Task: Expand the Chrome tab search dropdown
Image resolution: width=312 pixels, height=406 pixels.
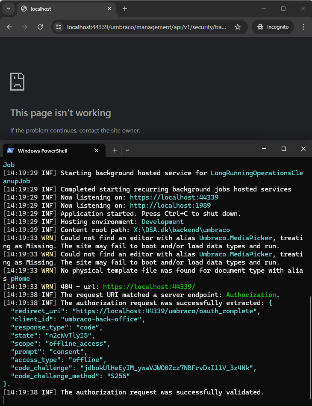Action: pos(9,9)
